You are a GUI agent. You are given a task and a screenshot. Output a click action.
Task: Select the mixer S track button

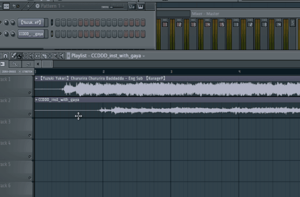[293, 23]
